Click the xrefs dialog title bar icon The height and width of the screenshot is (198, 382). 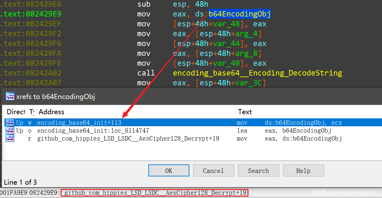[10, 96]
